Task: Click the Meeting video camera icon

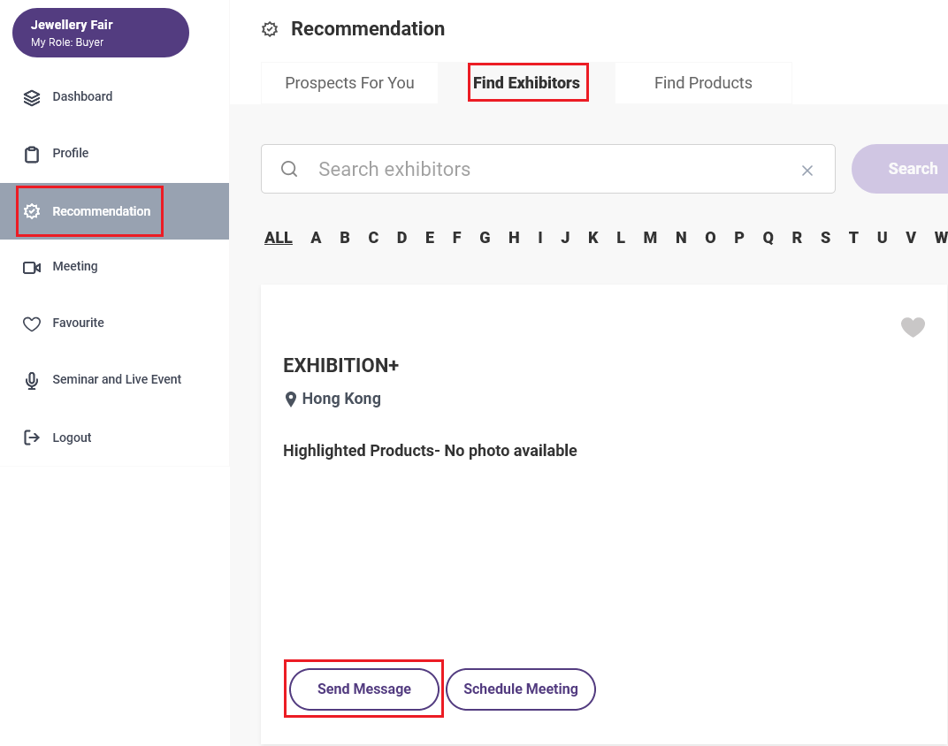Action: click(x=32, y=267)
